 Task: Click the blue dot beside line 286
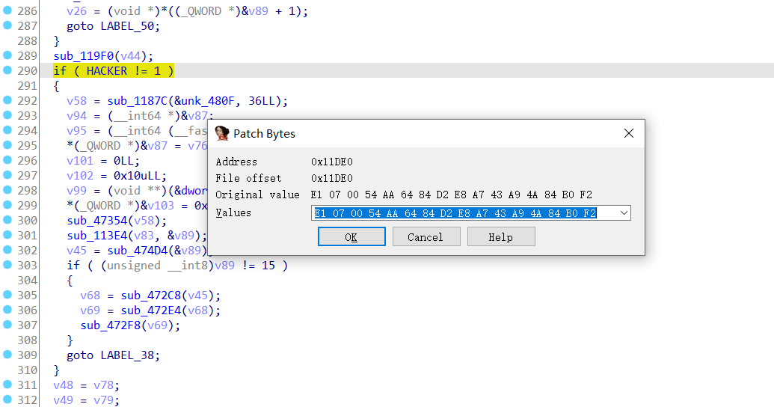coord(7,10)
